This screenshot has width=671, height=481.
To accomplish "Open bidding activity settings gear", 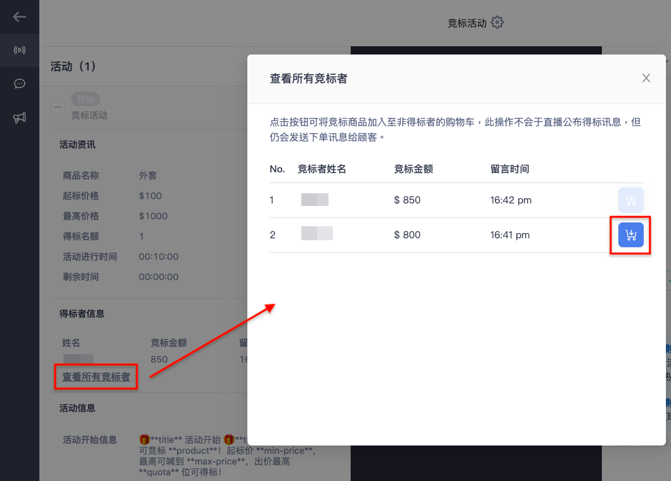I will point(497,22).
